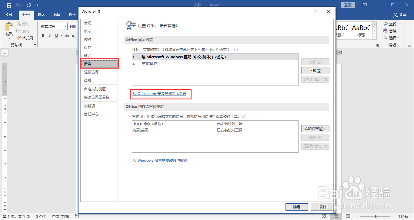Open the 文件 menu
This screenshot has height=220, width=414.
9,15
